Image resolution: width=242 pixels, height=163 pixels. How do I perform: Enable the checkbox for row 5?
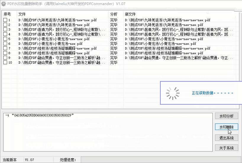pyautogui.click(x=5, y=39)
